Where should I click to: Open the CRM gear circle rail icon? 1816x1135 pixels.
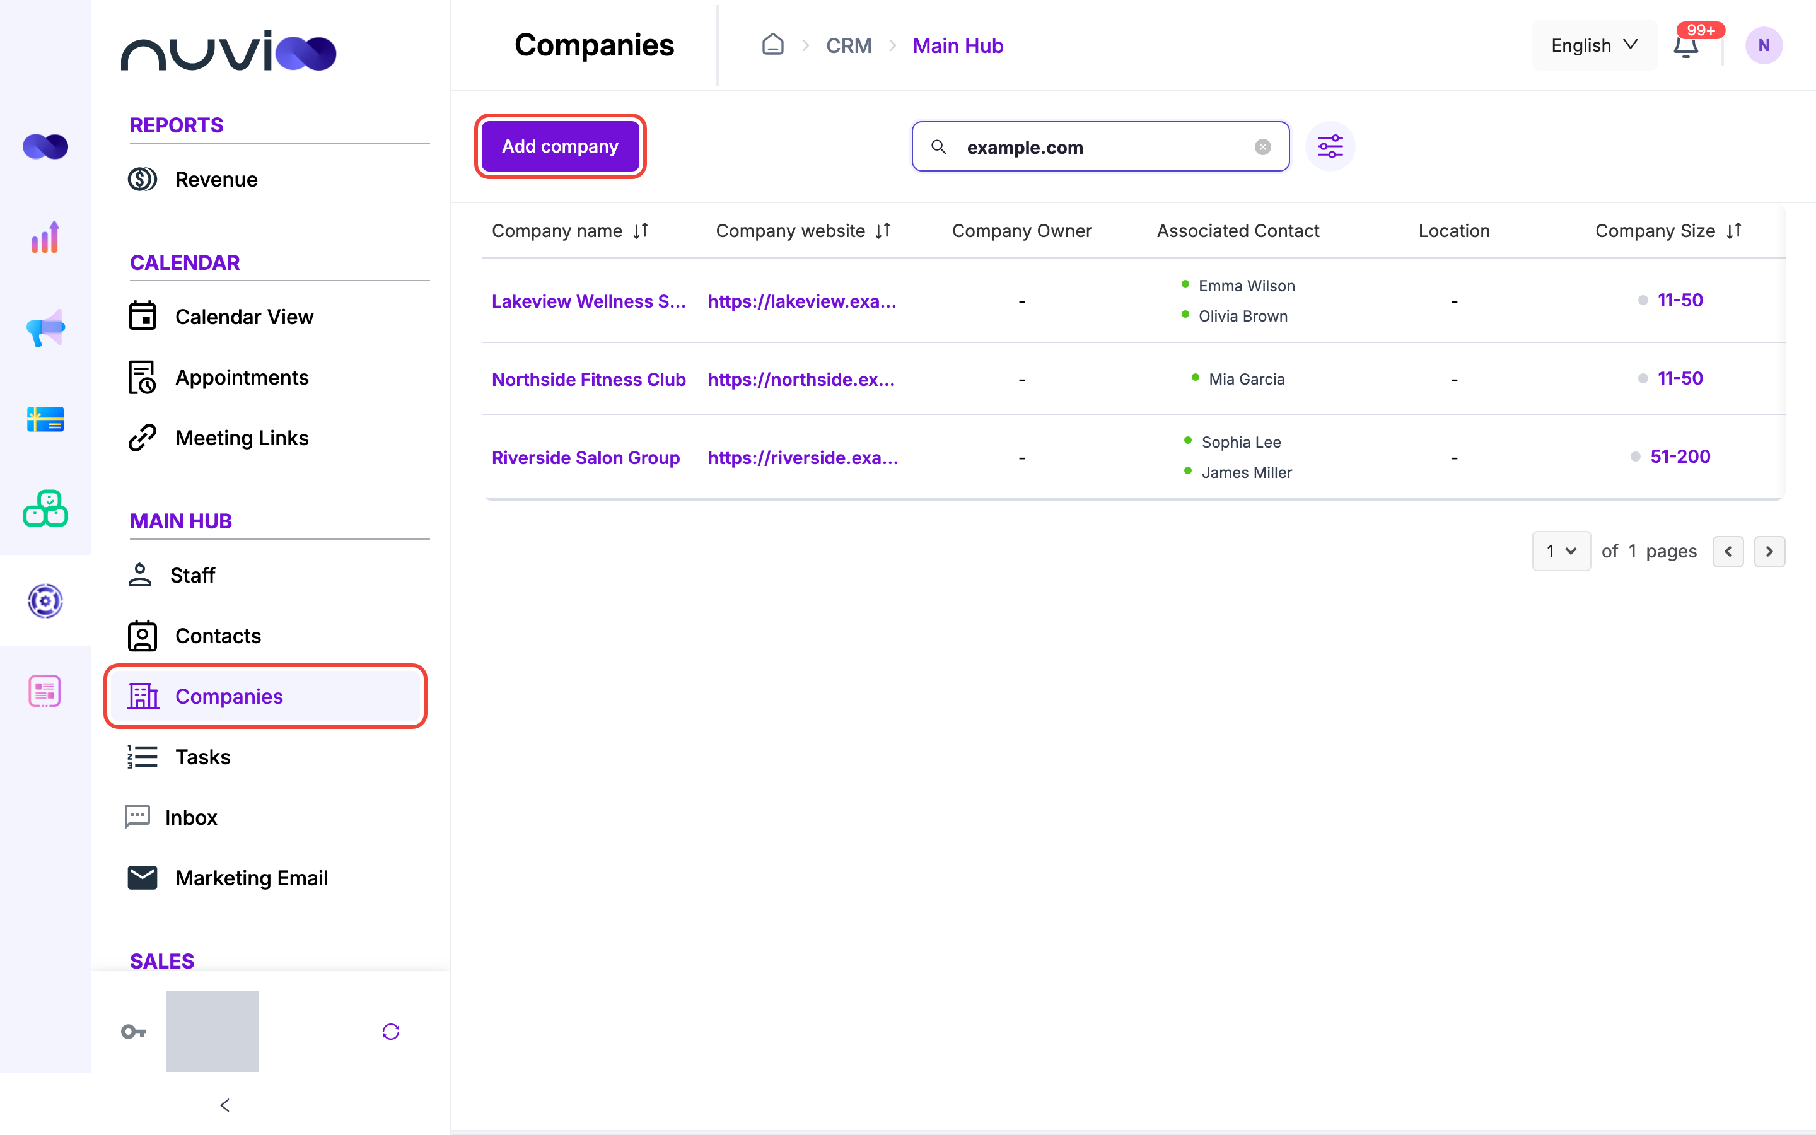click(45, 600)
